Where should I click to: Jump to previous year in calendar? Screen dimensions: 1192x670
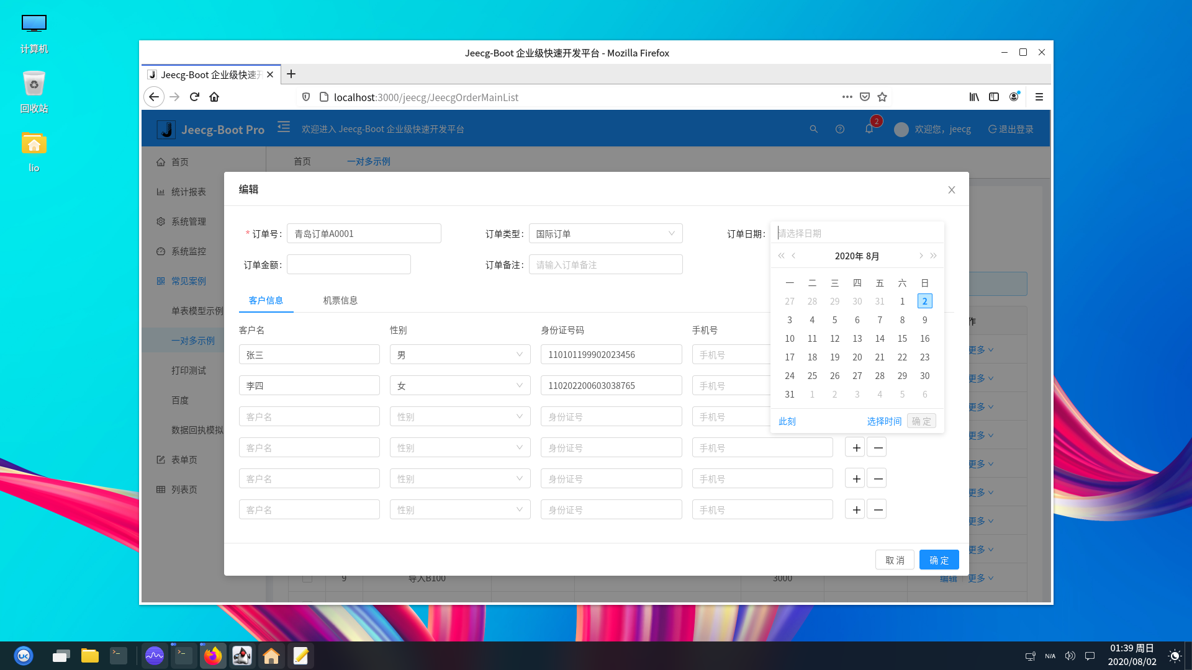pos(781,256)
